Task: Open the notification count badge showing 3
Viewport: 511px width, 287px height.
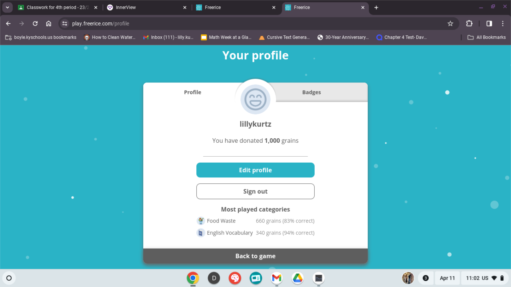Action: pyautogui.click(x=426, y=278)
